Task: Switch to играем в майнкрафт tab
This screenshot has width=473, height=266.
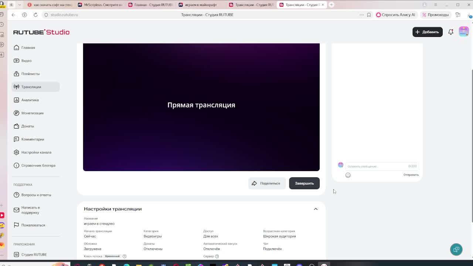Action: 201,5
